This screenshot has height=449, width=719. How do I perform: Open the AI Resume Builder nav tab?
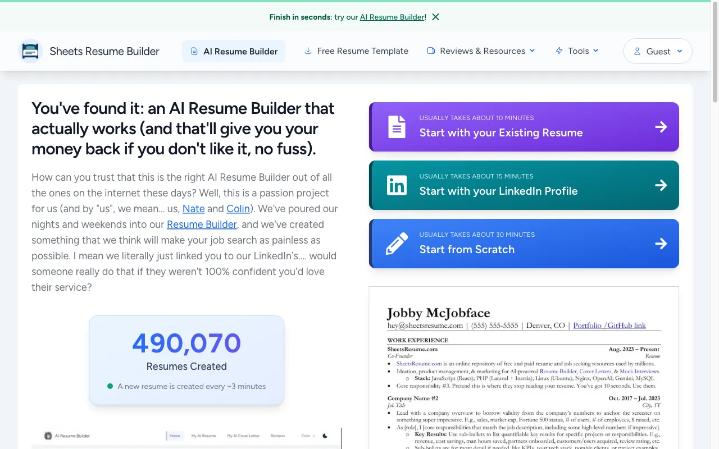[234, 51]
